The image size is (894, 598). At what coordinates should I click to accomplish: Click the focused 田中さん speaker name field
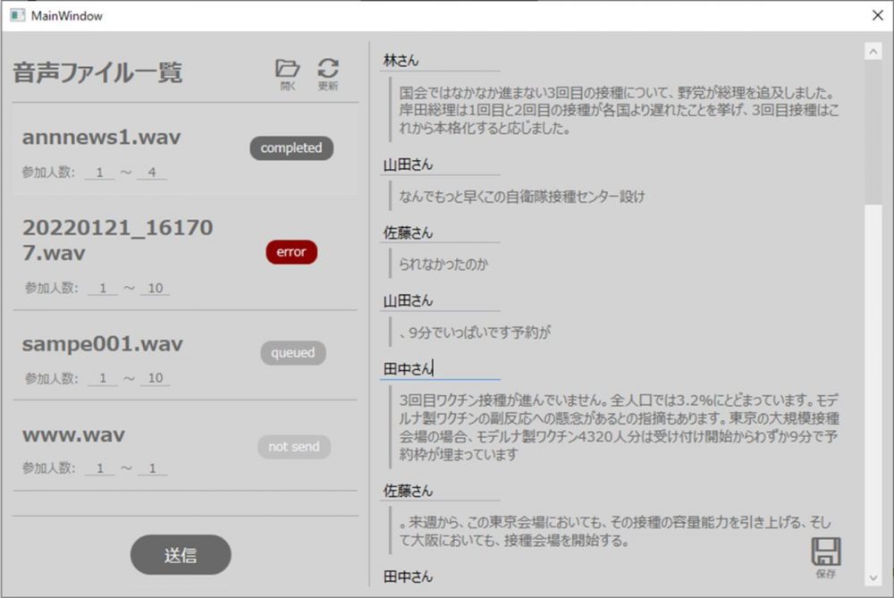pos(440,369)
